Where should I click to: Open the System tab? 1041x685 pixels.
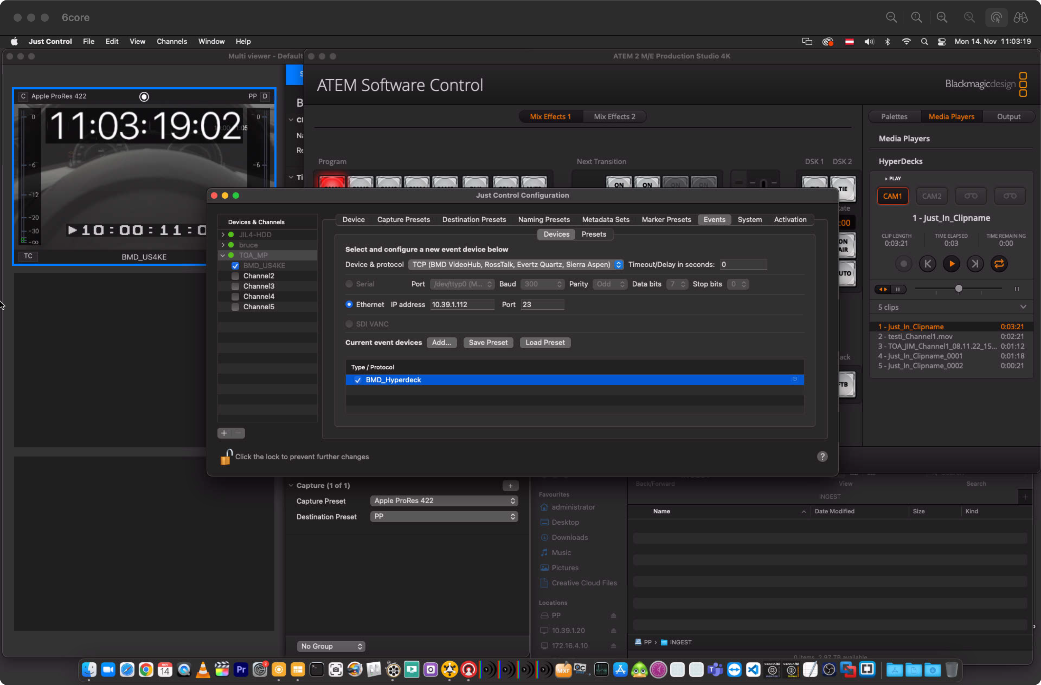[x=749, y=220]
